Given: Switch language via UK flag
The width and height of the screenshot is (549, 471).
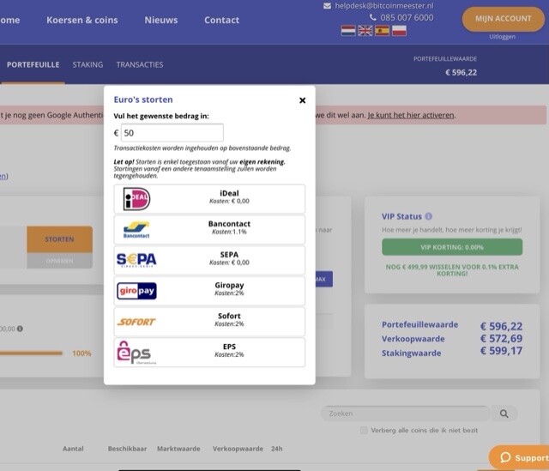Looking at the screenshot, I should tap(365, 31).
